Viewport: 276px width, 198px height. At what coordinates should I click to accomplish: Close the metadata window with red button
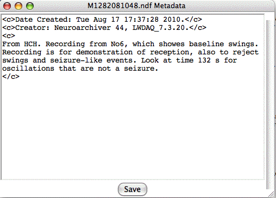(7, 6)
